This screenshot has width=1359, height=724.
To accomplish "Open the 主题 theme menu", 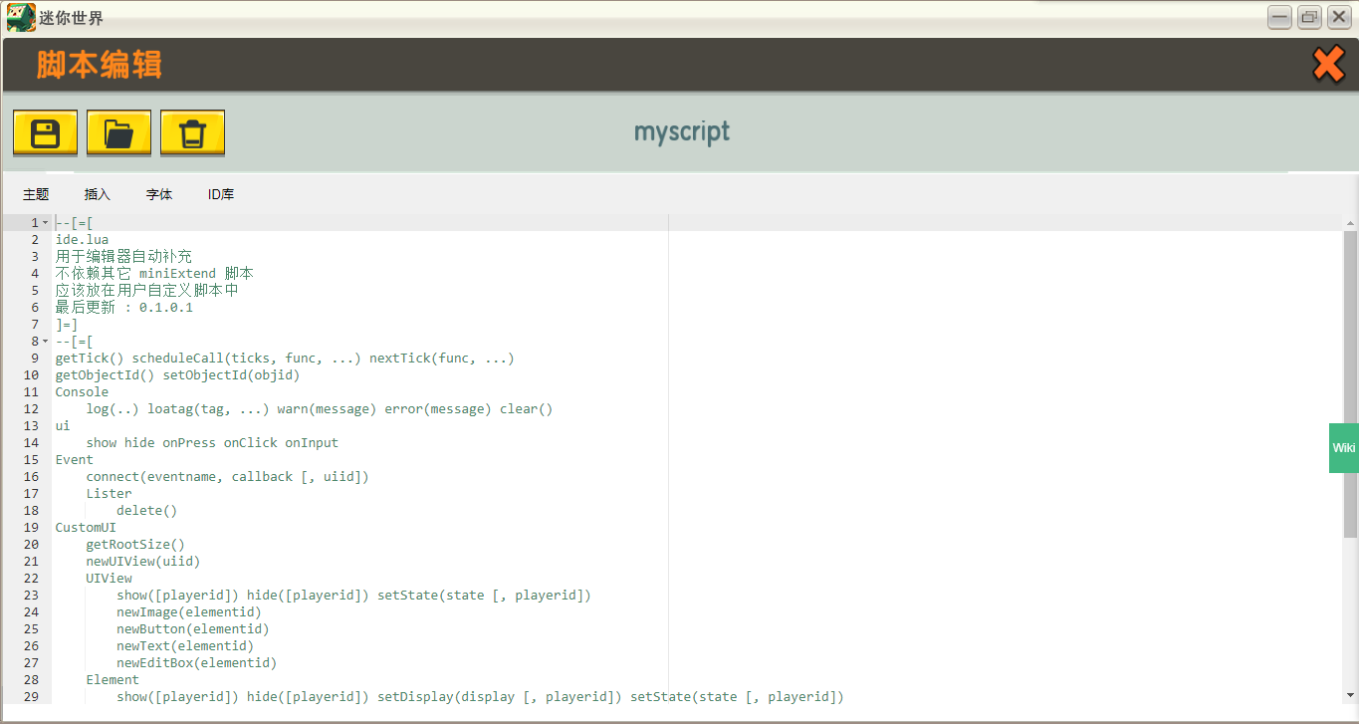I will coord(36,194).
